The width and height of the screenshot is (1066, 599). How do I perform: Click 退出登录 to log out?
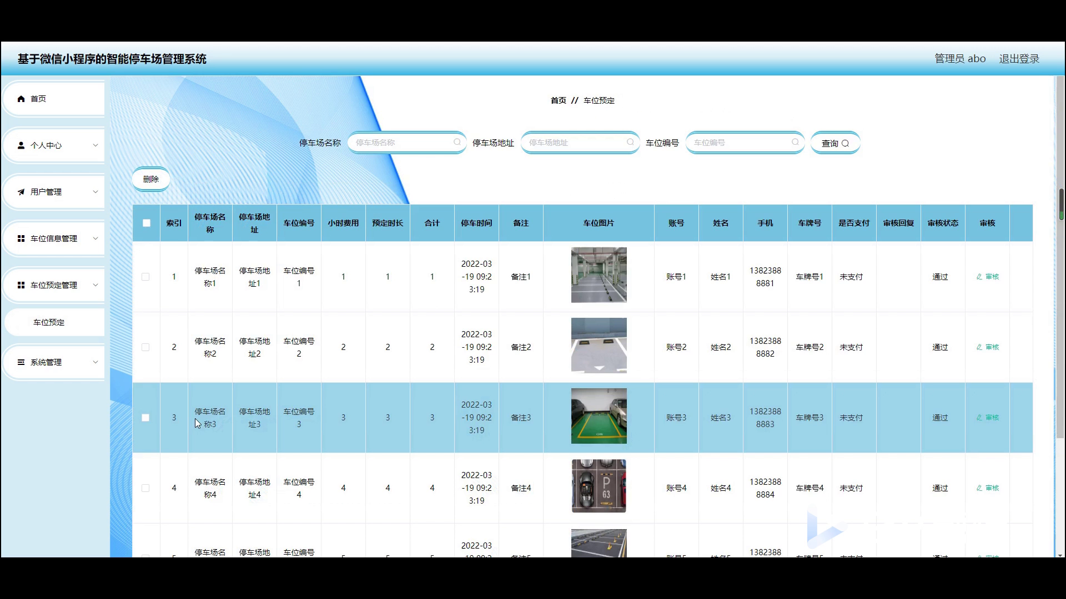(x=1019, y=59)
